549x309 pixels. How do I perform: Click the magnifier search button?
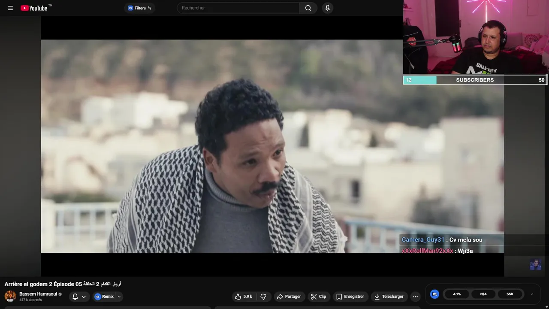coord(308,8)
